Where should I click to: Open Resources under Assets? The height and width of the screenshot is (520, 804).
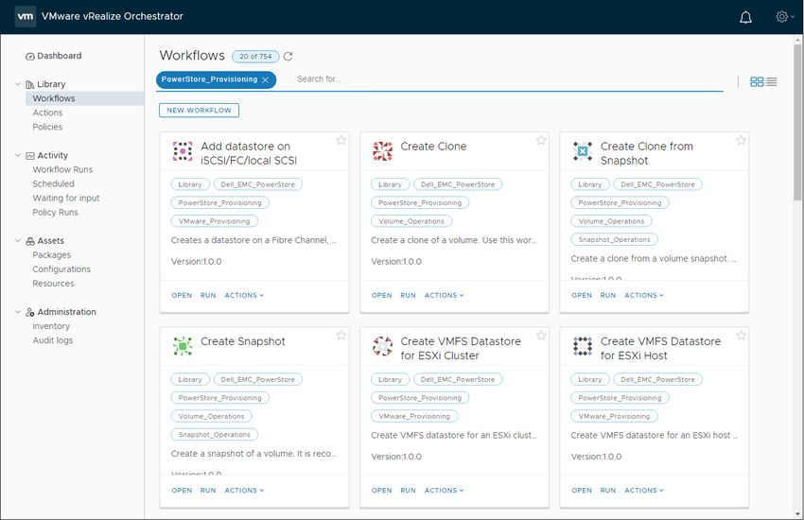click(x=53, y=284)
